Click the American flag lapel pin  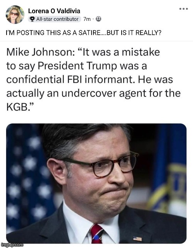[x=137, y=239]
